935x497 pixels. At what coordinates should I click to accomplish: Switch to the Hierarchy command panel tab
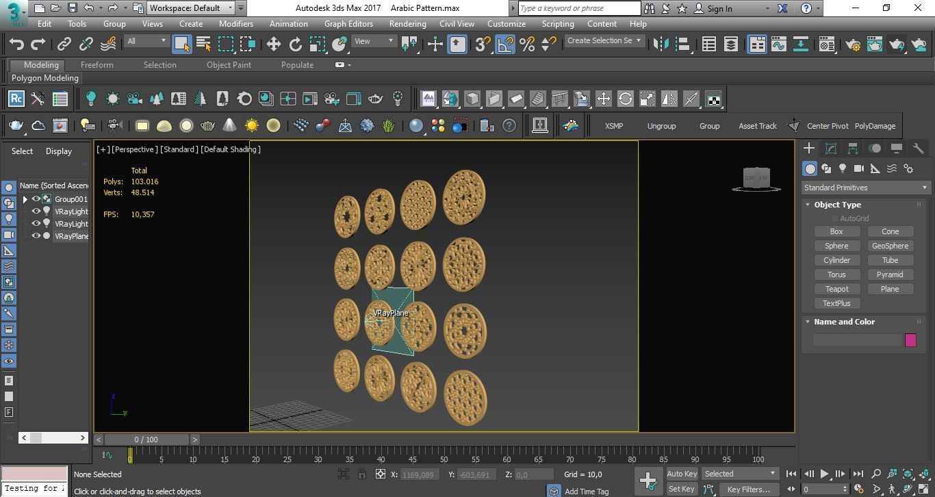click(x=853, y=148)
